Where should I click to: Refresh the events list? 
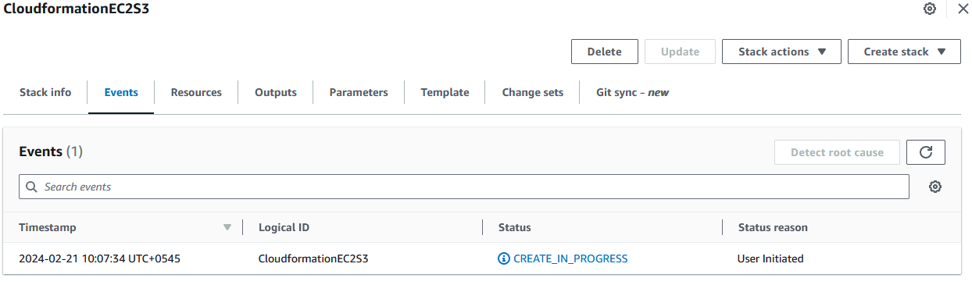click(x=926, y=152)
